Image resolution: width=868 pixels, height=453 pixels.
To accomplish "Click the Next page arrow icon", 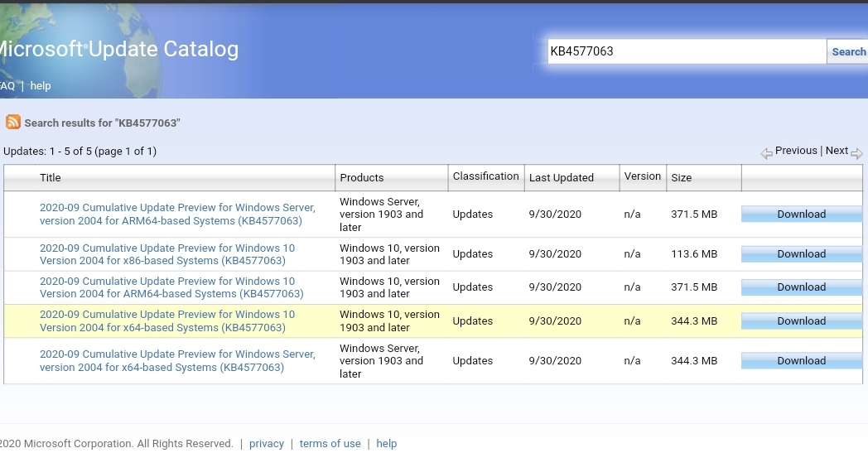I will pos(856,153).
